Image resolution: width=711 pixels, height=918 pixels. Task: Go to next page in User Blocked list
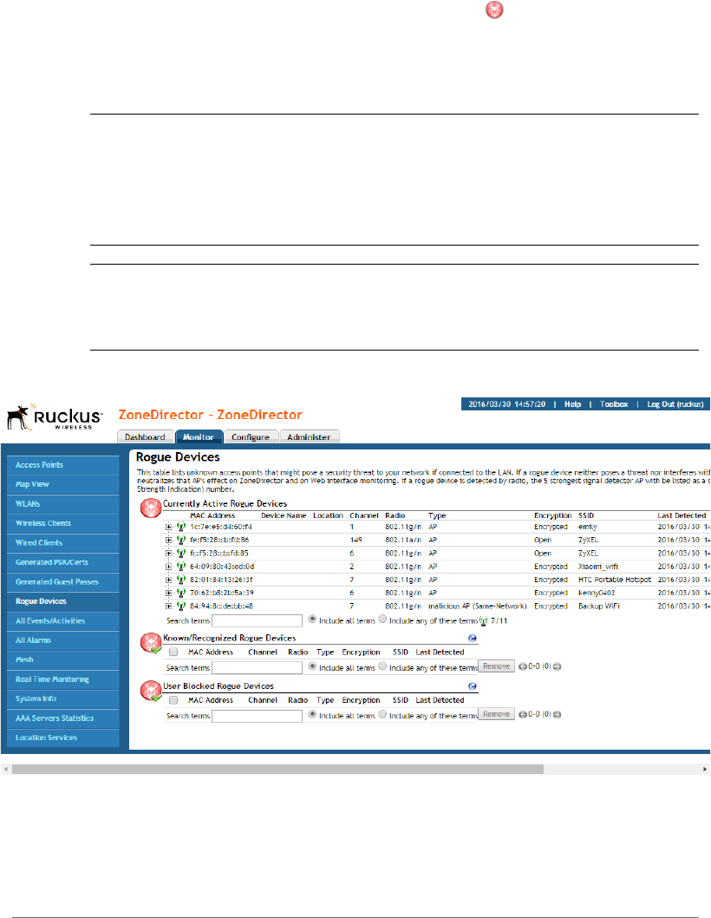tap(558, 715)
